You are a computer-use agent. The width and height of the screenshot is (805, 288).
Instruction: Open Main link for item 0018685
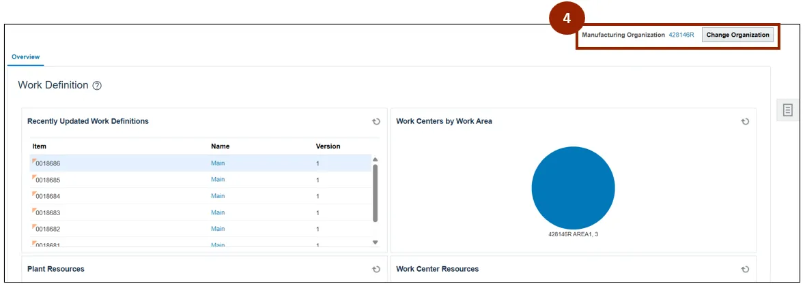[218, 180]
